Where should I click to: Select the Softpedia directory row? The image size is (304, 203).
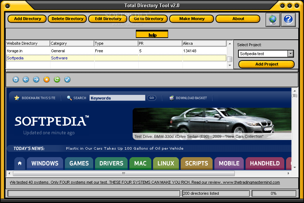(116, 58)
